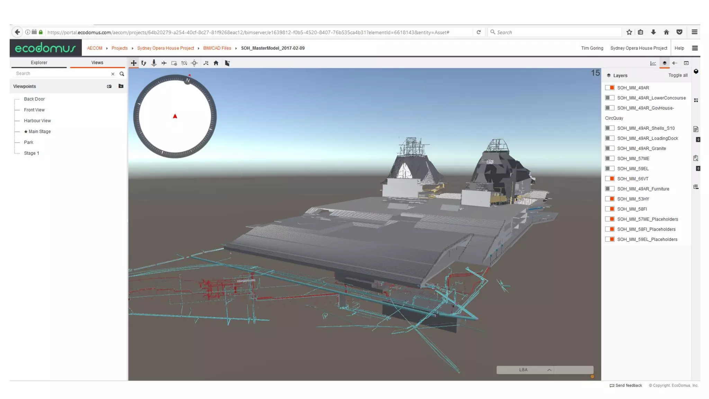Image resolution: width=709 pixels, height=399 pixels.
Task: Click Toggle all in Layers panel
Action: pos(678,75)
